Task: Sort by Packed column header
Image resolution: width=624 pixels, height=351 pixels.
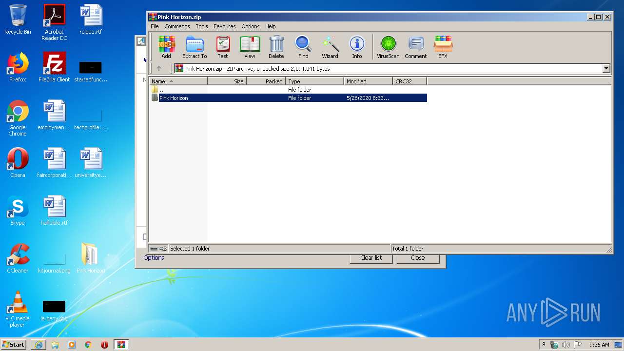Action: (266, 81)
